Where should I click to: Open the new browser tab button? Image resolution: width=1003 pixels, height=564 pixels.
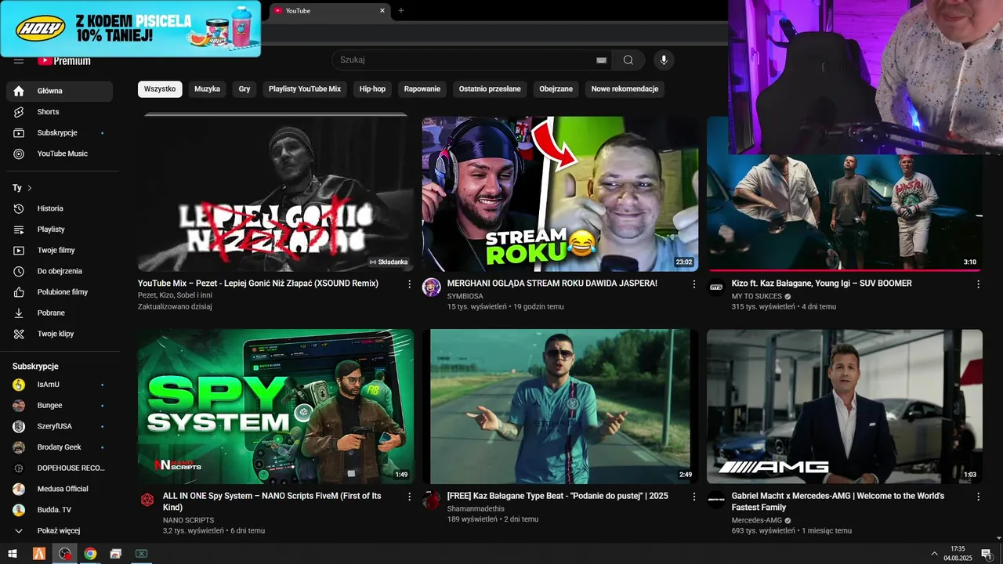(x=401, y=10)
